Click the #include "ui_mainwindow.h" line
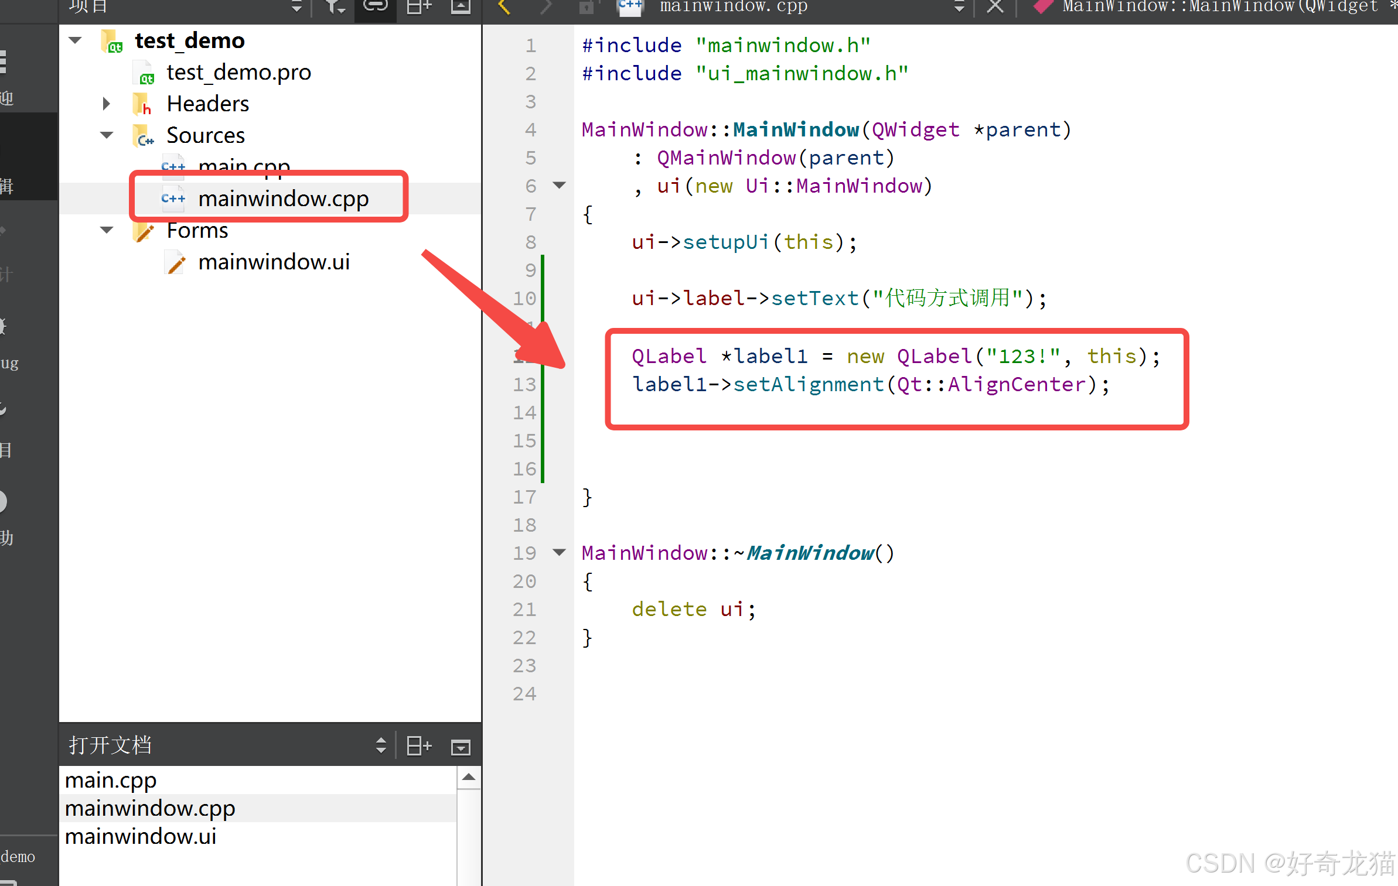Viewport: 1398px width, 886px height. (x=745, y=73)
